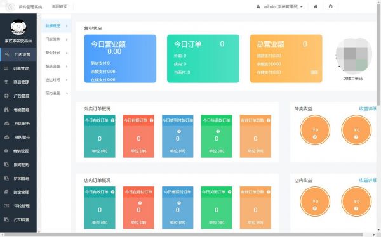Open 排队取号 in the sidebar
The image size is (381, 237).
click(18, 137)
